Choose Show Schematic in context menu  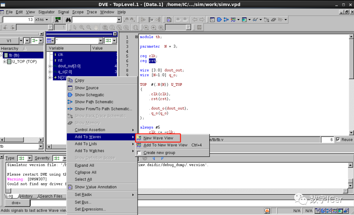89,95
